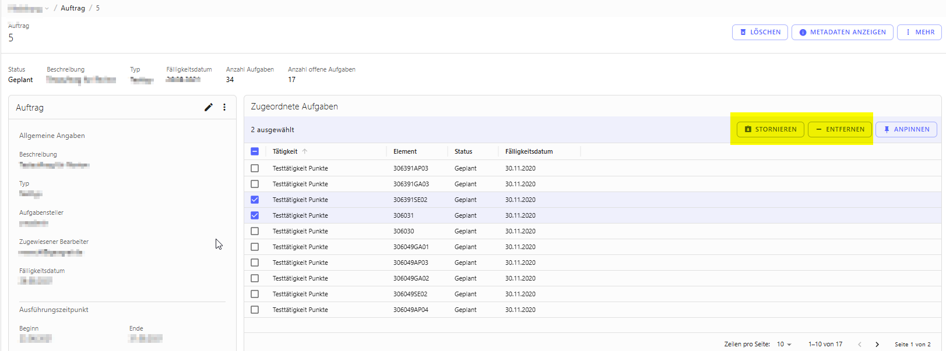This screenshot has height=351, width=946.
Task: Uncheck the row for element 306391SE02
Action: [255, 200]
